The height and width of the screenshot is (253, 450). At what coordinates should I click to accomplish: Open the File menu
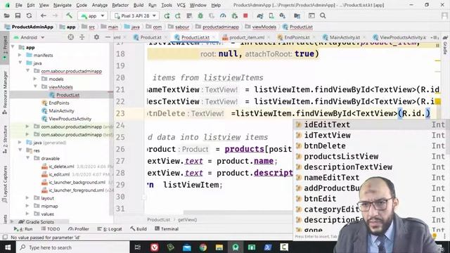click(x=19, y=5)
